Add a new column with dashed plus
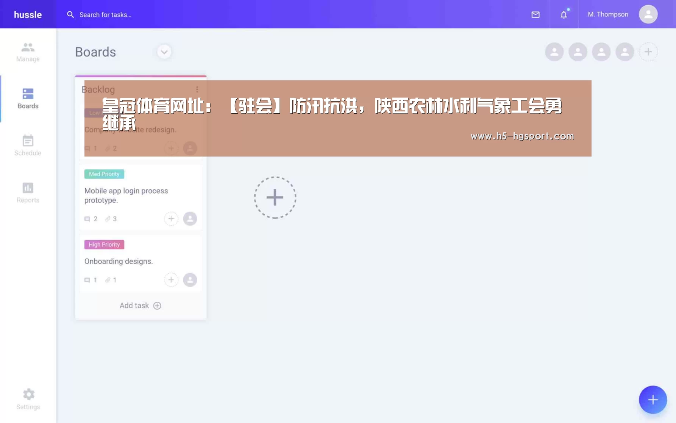676x423 pixels. coord(275,197)
